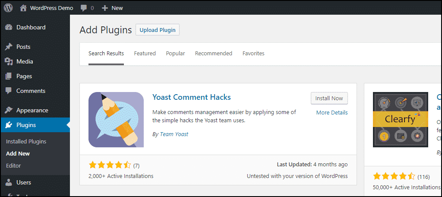Open Team Yoast author link
This screenshot has width=442, height=197.
[174, 134]
